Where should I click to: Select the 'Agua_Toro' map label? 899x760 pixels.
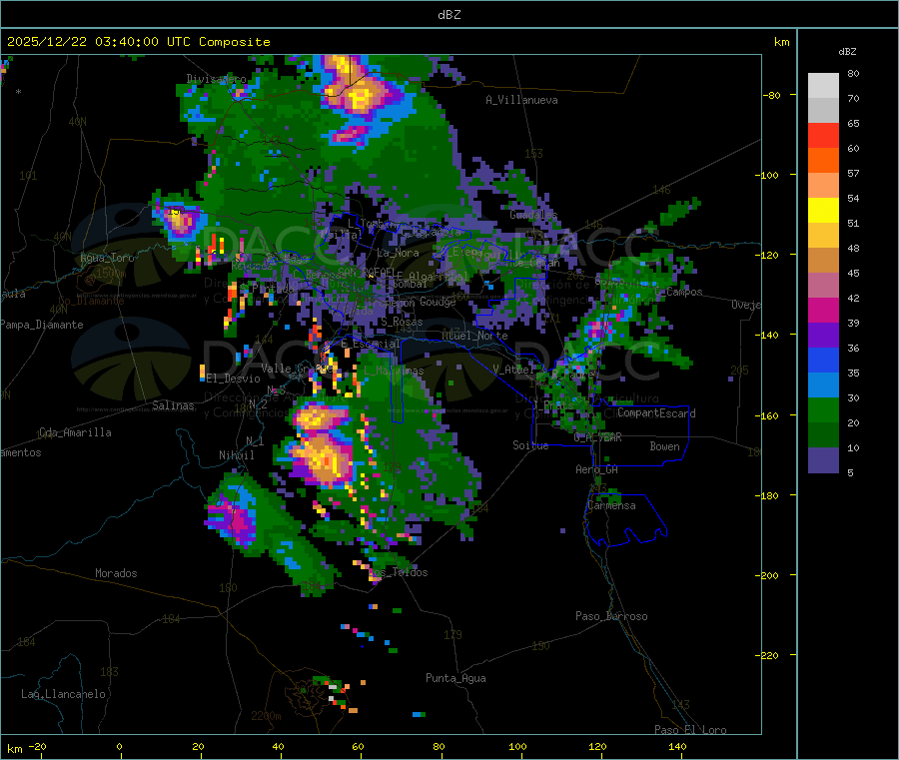click(x=107, y=258)
